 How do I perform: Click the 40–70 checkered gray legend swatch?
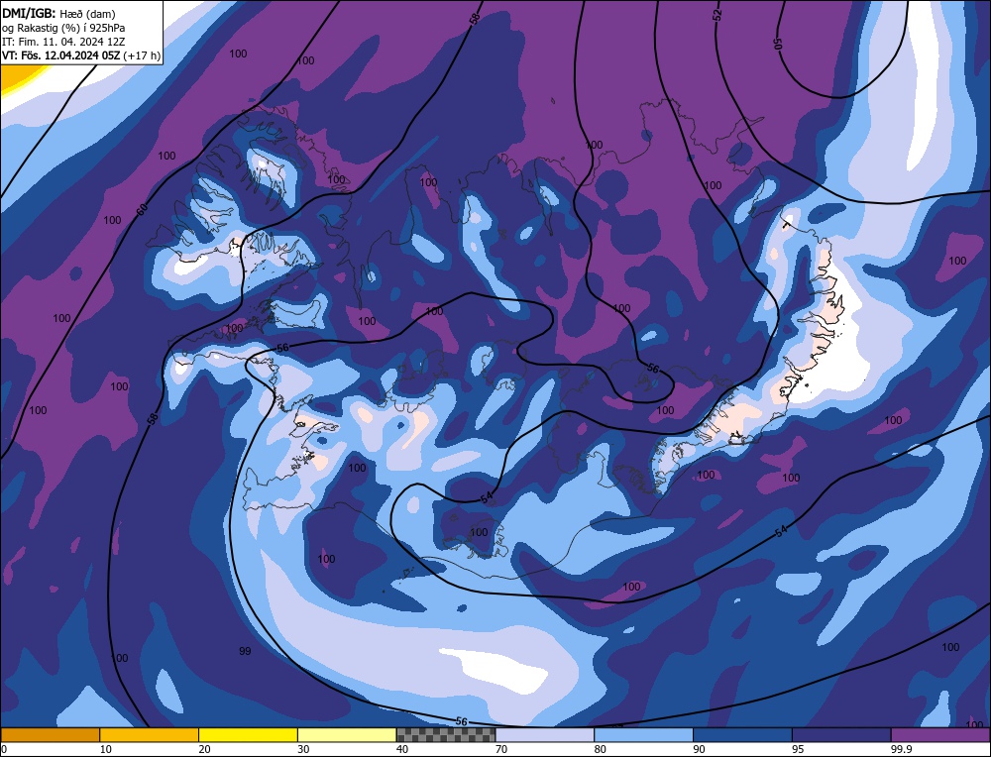[446, 735]
